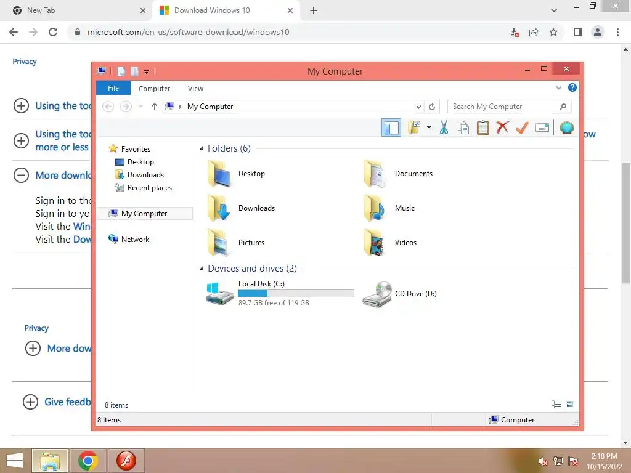Viewport: 631px width, 473px height.
Task: Click Local Disk C: capacity bar
Action: (296, 294)
